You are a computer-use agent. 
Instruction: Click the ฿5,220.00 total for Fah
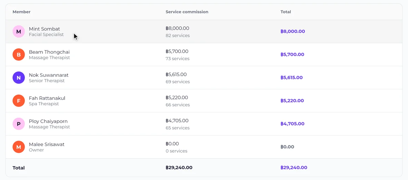point(292,101)
